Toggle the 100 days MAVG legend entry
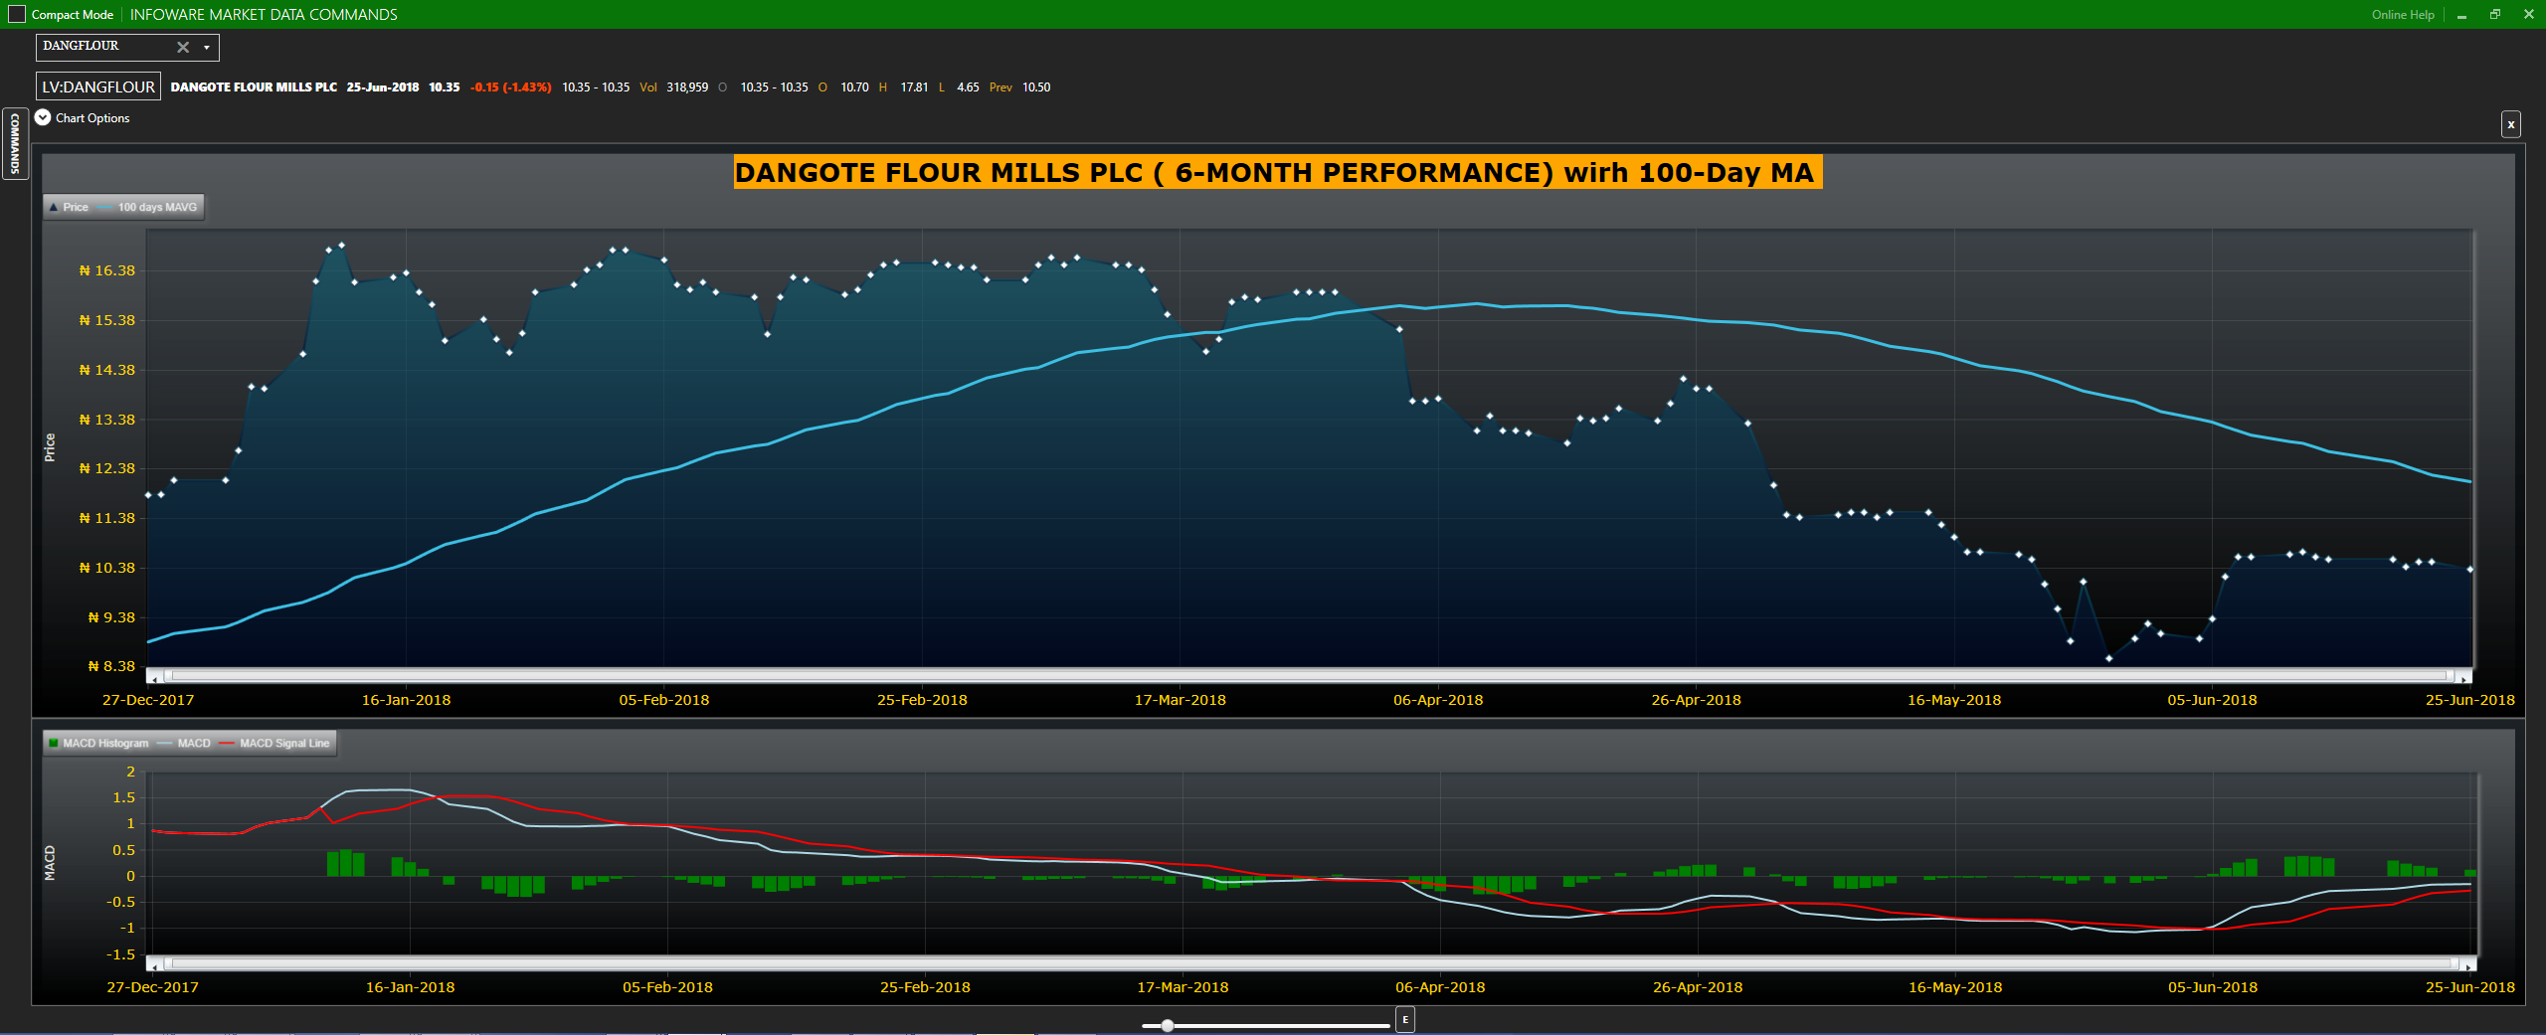2546x1035 pixels. pos(148,207)
